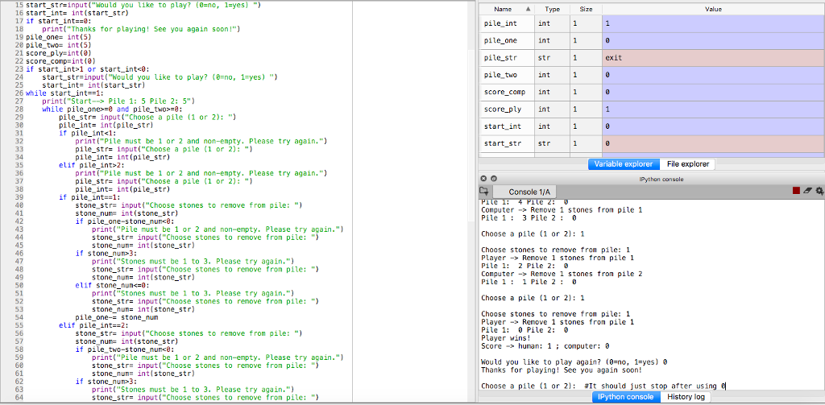This screenshot has width=825, height=405.
Task: Clear console using the eraser icon
Action: [x=808, y=192]
